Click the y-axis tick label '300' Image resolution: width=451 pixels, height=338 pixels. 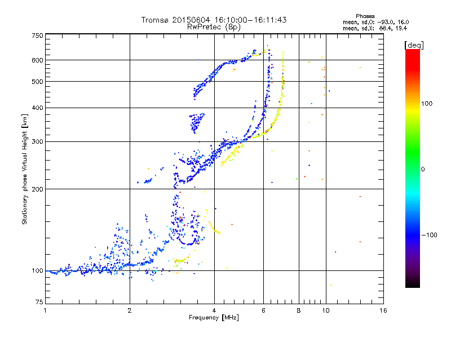click(37, 142)
